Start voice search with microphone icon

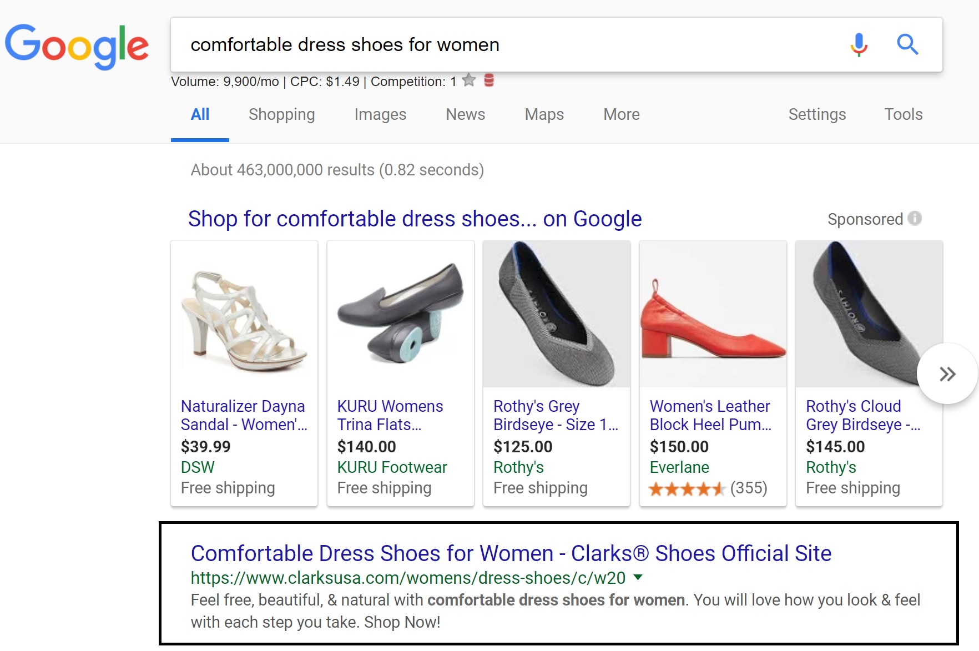coord(859,44)
